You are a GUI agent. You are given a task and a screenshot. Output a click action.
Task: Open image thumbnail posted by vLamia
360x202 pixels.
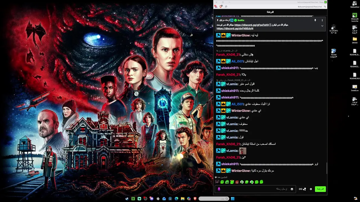[x=242, y=151]
